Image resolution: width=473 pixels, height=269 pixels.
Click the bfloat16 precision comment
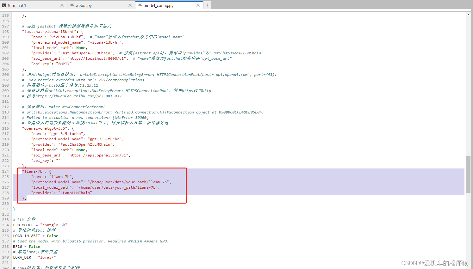click(91, 241)
